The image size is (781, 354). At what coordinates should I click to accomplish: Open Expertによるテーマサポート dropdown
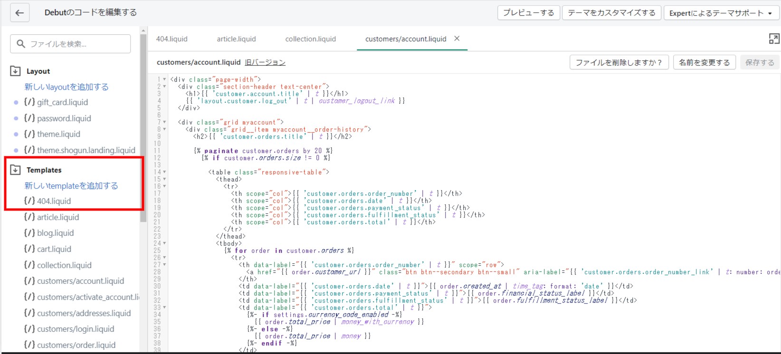point(720,13)
